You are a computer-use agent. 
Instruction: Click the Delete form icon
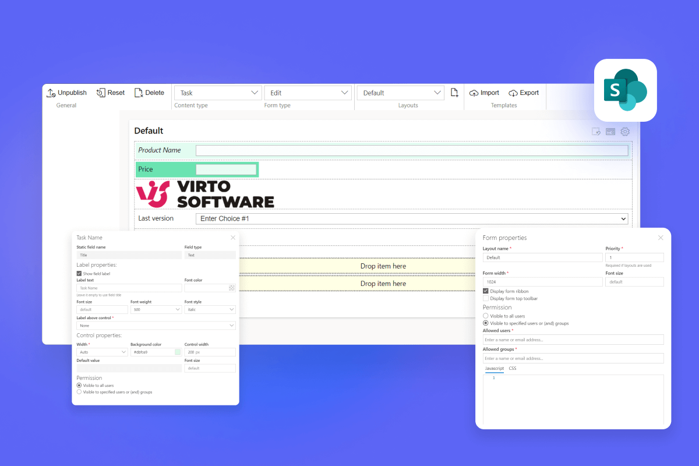(139, 92)
